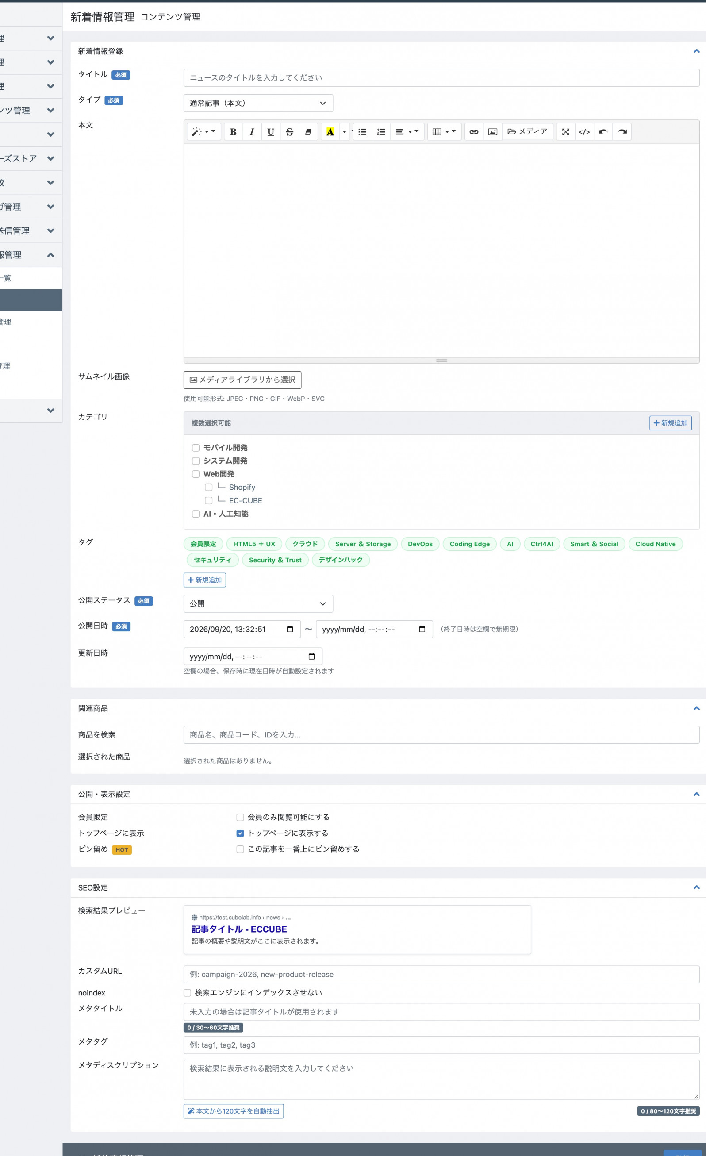Insert an unordered bullet list
The image size is (706, 1156).
[363, 132]
